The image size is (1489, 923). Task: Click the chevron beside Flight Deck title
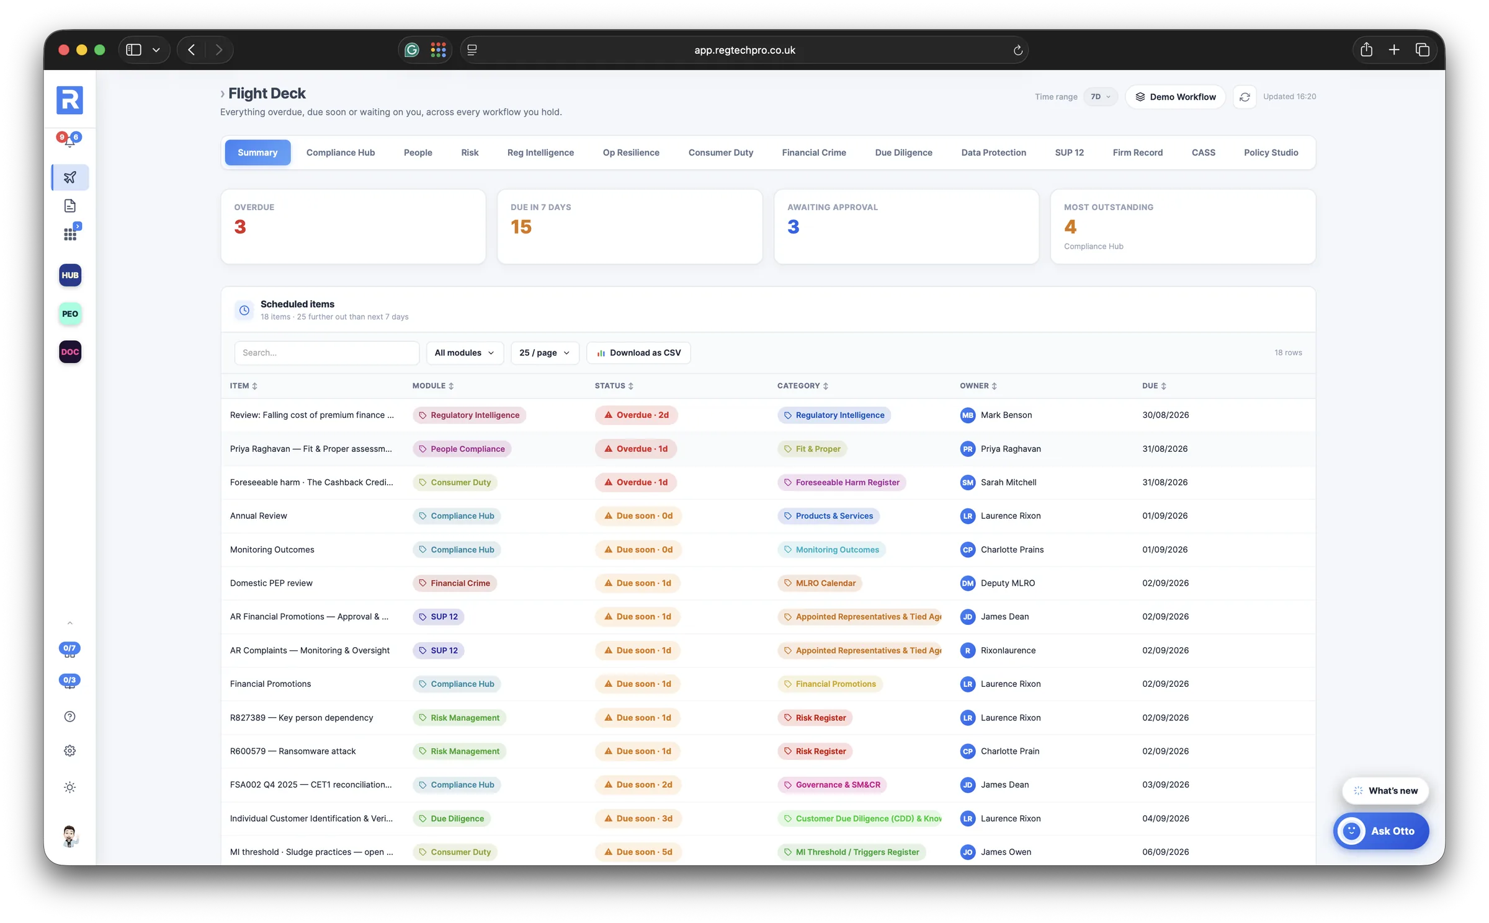point(222,94)
